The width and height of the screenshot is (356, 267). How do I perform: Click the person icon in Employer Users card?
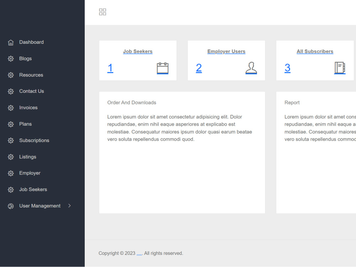coord(251,68)
